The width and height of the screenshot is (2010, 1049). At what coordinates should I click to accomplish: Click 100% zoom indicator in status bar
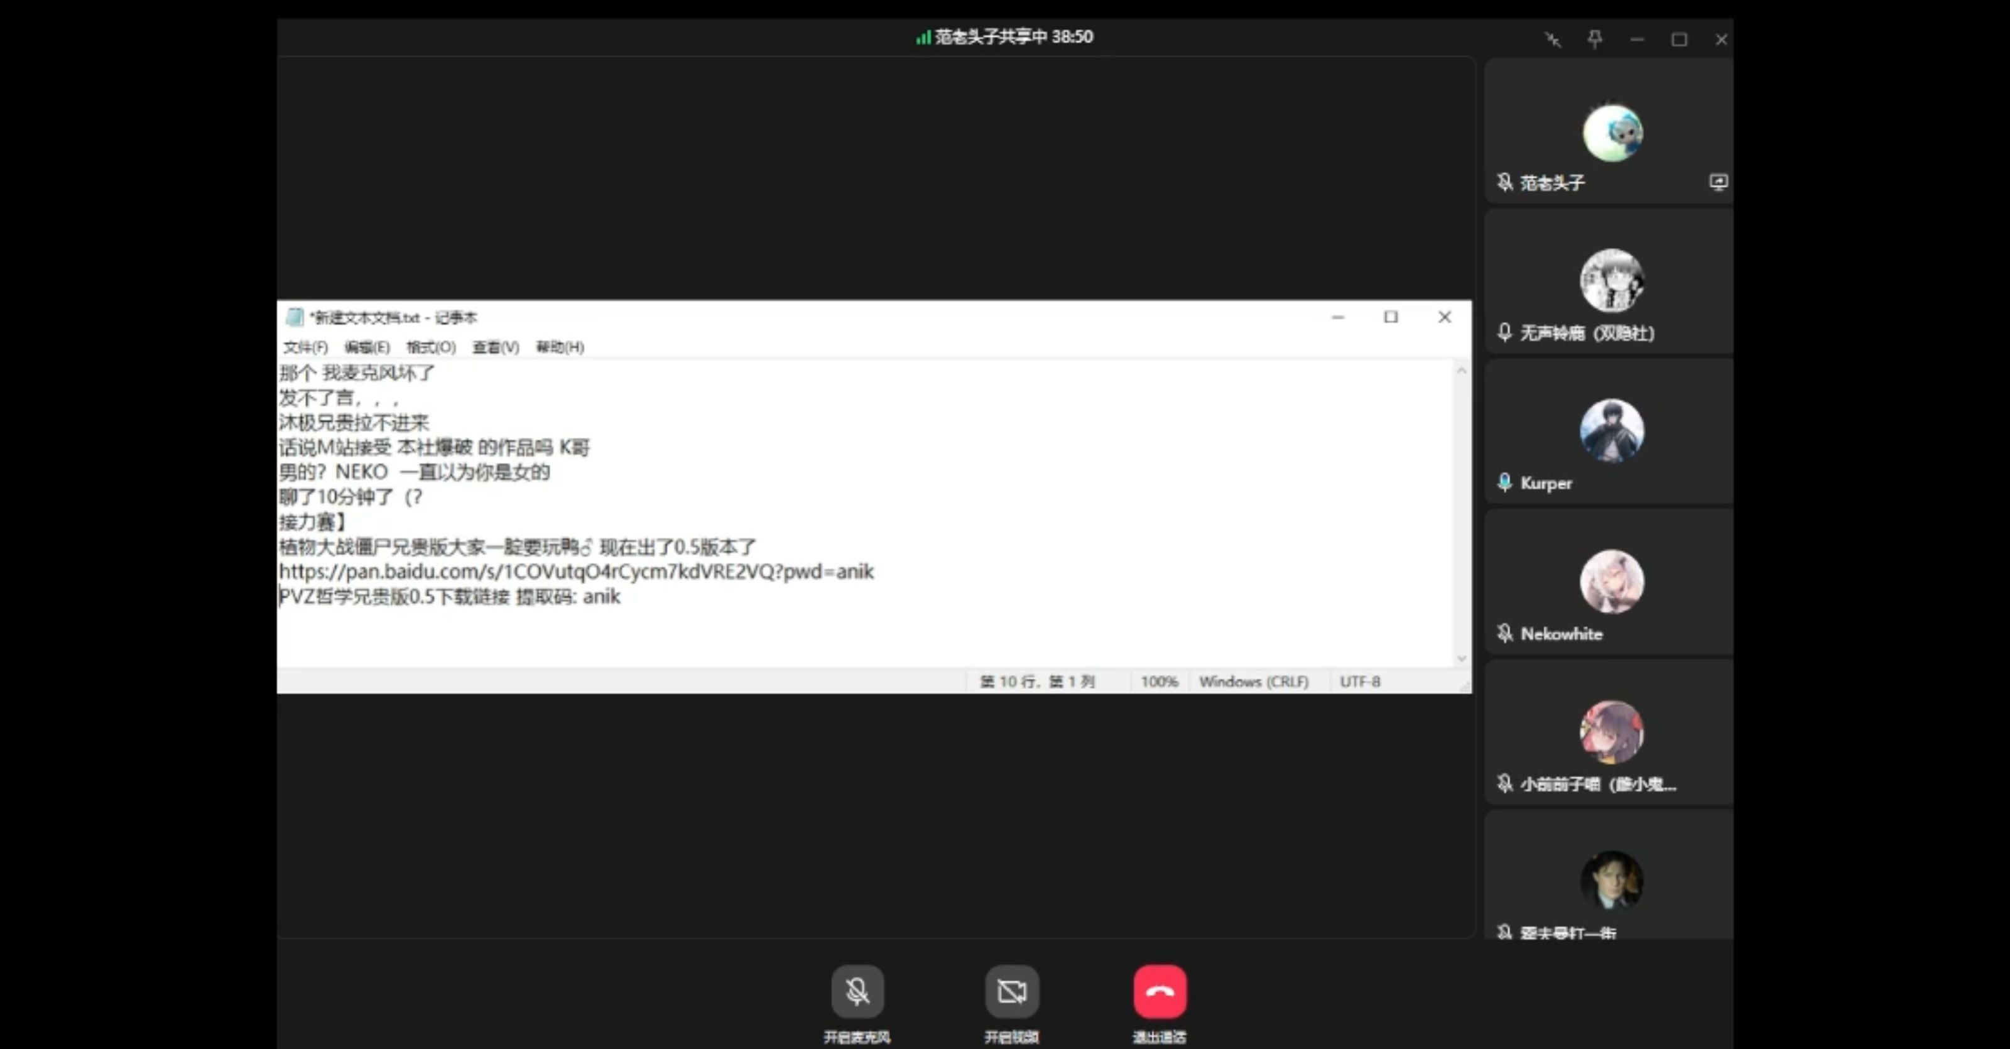1159,682
